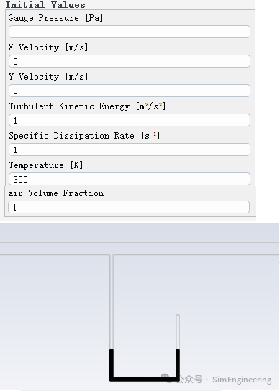Click the black bottom of the U-tube
The width and height of the screenshot is (280, 391).
click(x=145, y=379)
